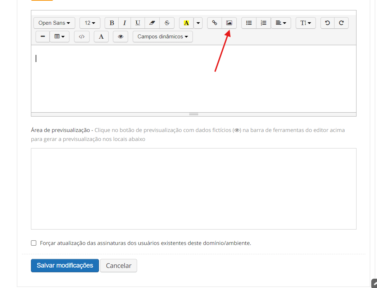The height and width of the screenshot is (288, 377).
Task: Apply the yellow highlight color swatch
Action: pyautogui.click(x=186, y=23)
